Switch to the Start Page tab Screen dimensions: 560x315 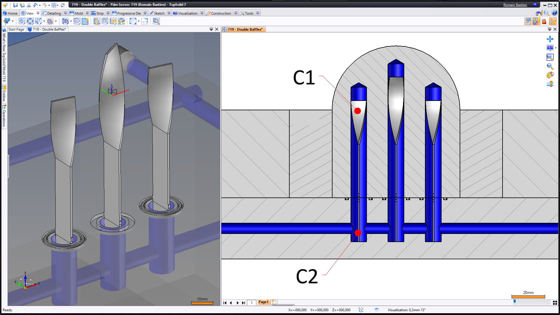(16, 29)
